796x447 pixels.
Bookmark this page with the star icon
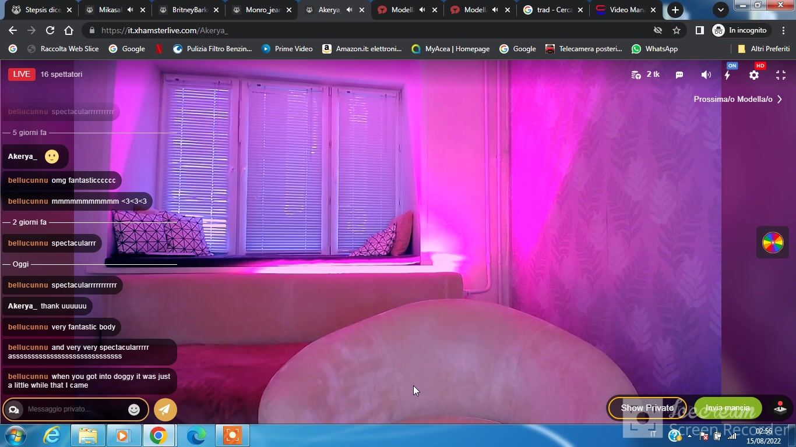[x=677, y=30]
